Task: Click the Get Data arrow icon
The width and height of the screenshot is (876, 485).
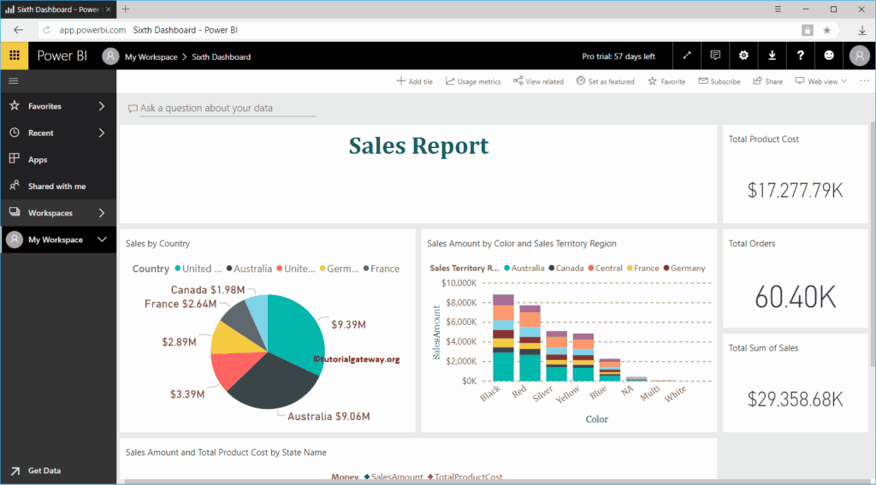Action: 15,471
